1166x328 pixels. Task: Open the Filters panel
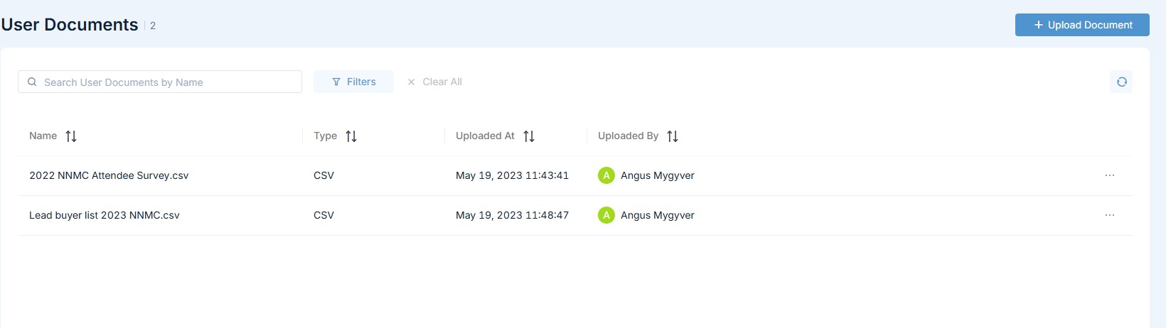[x=353, y=82]
